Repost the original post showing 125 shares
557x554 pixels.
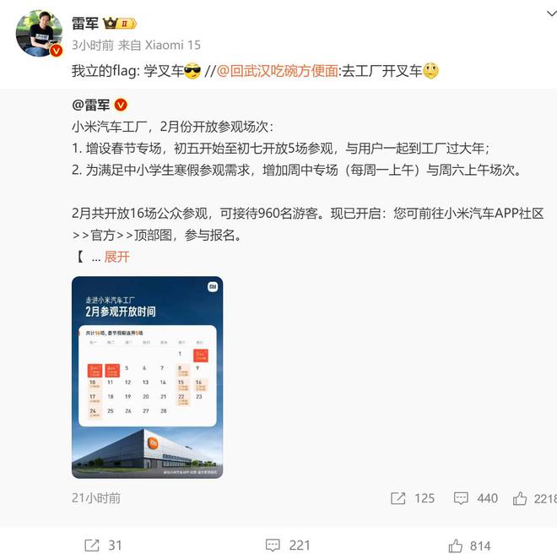point(413,498)
